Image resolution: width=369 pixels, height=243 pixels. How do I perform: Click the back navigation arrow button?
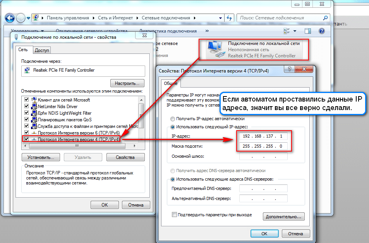click(x=10, y=18)
